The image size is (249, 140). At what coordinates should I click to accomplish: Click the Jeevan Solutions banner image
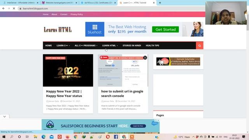(178, 61)
